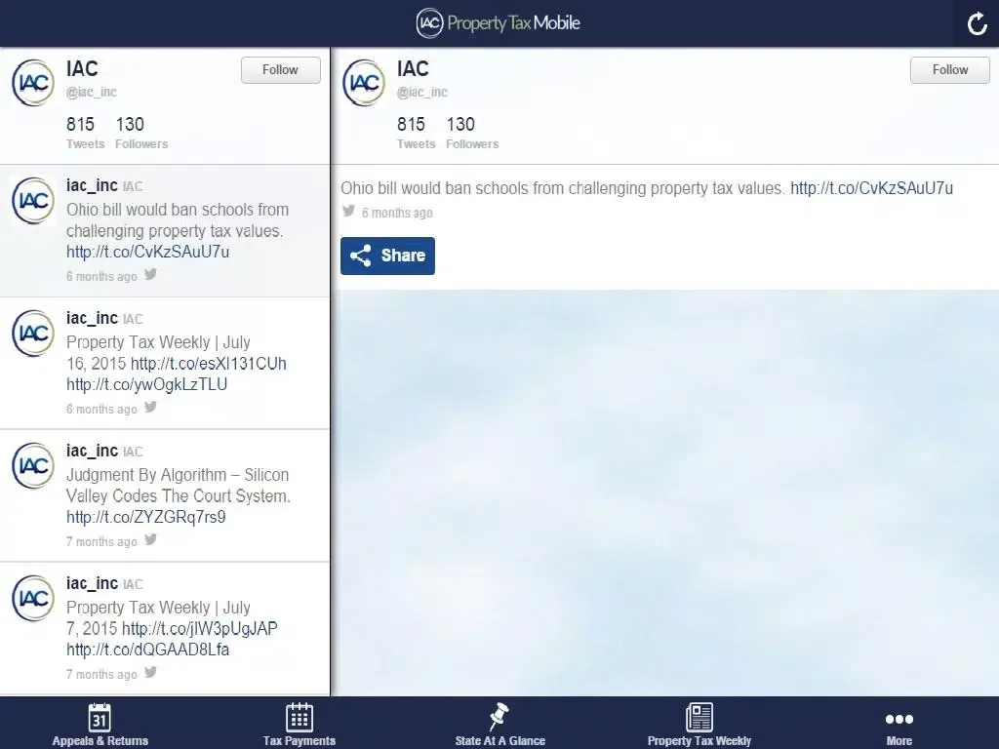999x749 pixels.
Task: Click '6 months ago' timestamp in detail panel
Action: [397, 213]
